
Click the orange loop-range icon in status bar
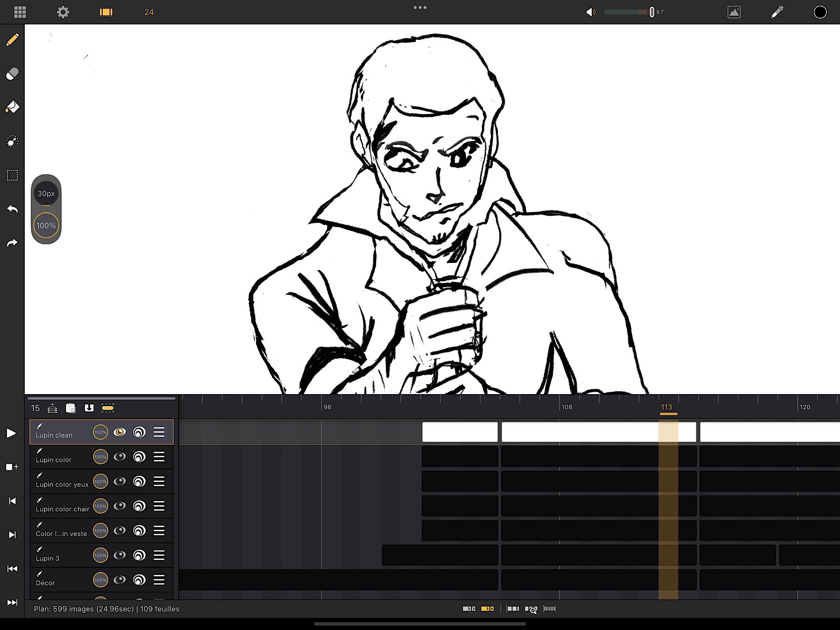(x=488, y=609)
